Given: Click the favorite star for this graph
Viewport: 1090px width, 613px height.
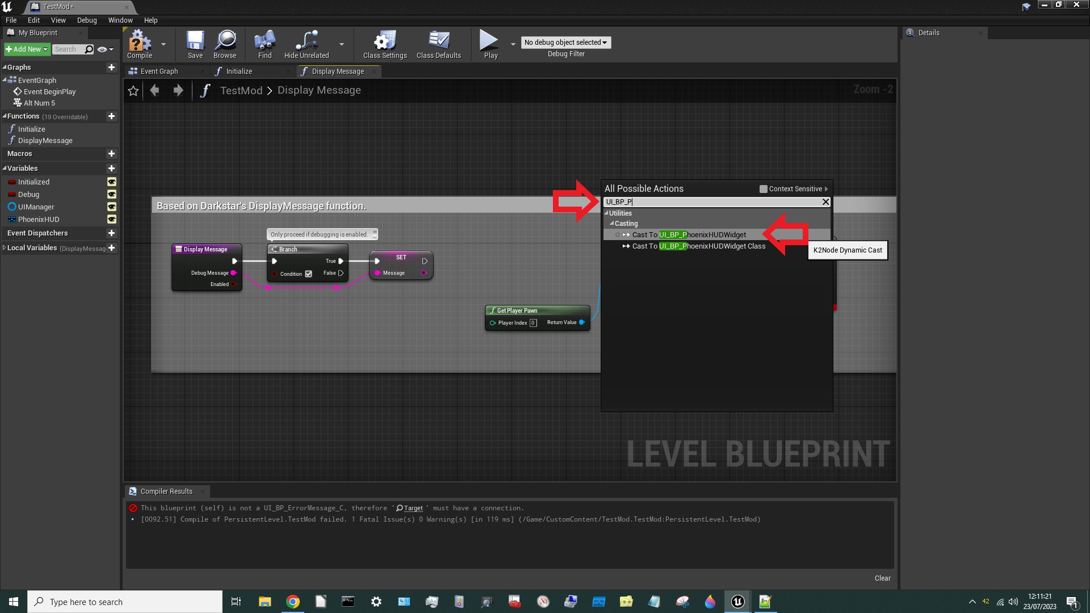Looking at the screenshot, I should (x=133, y=91).
